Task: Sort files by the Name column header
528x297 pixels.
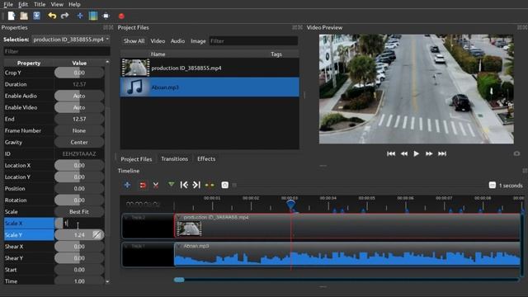Action: click(158, 54)
